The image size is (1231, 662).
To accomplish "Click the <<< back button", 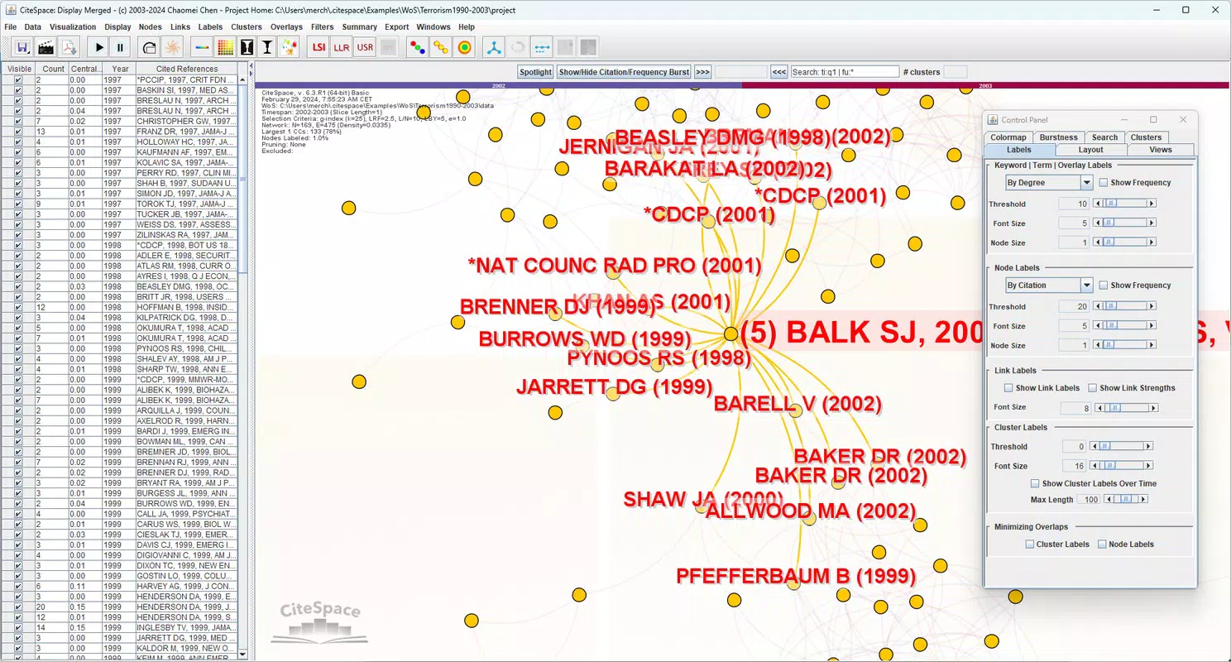I will (778, 72).
